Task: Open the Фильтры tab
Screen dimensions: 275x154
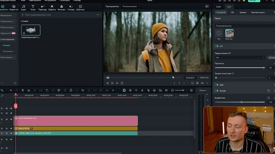Action: click(x=61, y=8)
